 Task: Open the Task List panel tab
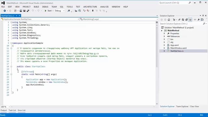pyautogui.click(x=12, y=110)
